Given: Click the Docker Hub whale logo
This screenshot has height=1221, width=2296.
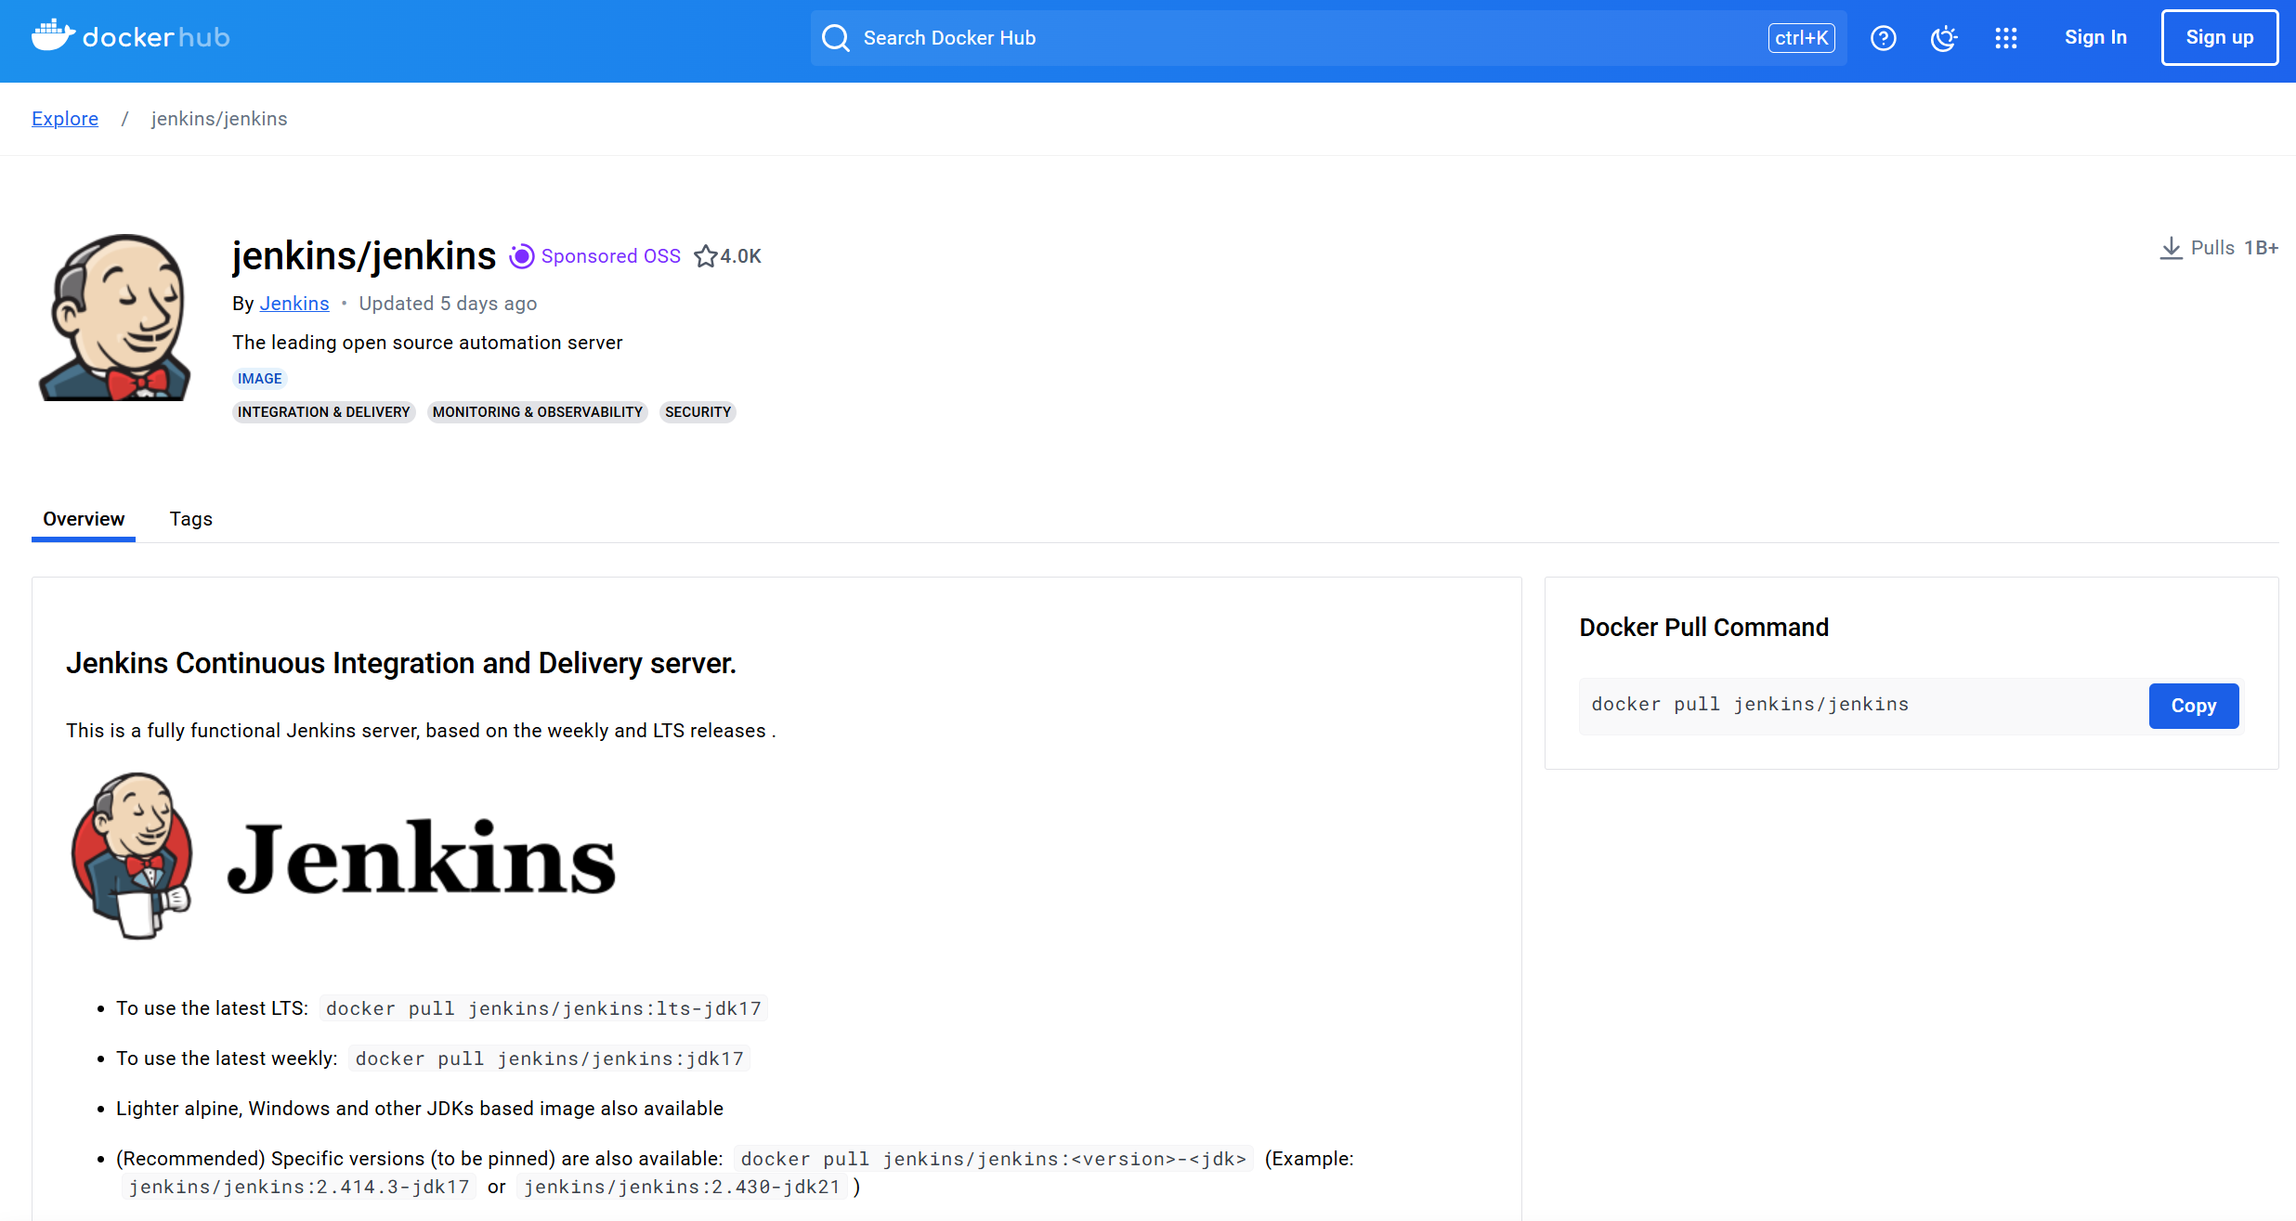Looking at the screenshot, I should [53, 36].
